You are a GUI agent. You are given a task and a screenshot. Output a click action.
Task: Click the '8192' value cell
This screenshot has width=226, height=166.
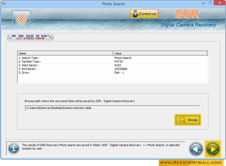coord(118,65)
